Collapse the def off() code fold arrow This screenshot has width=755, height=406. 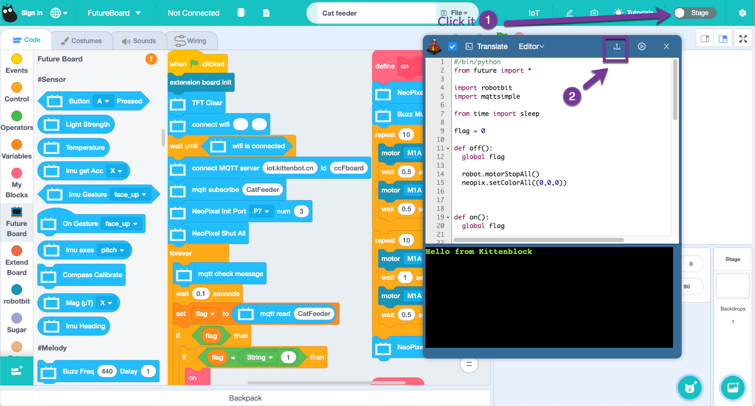[x=448, y=148]
